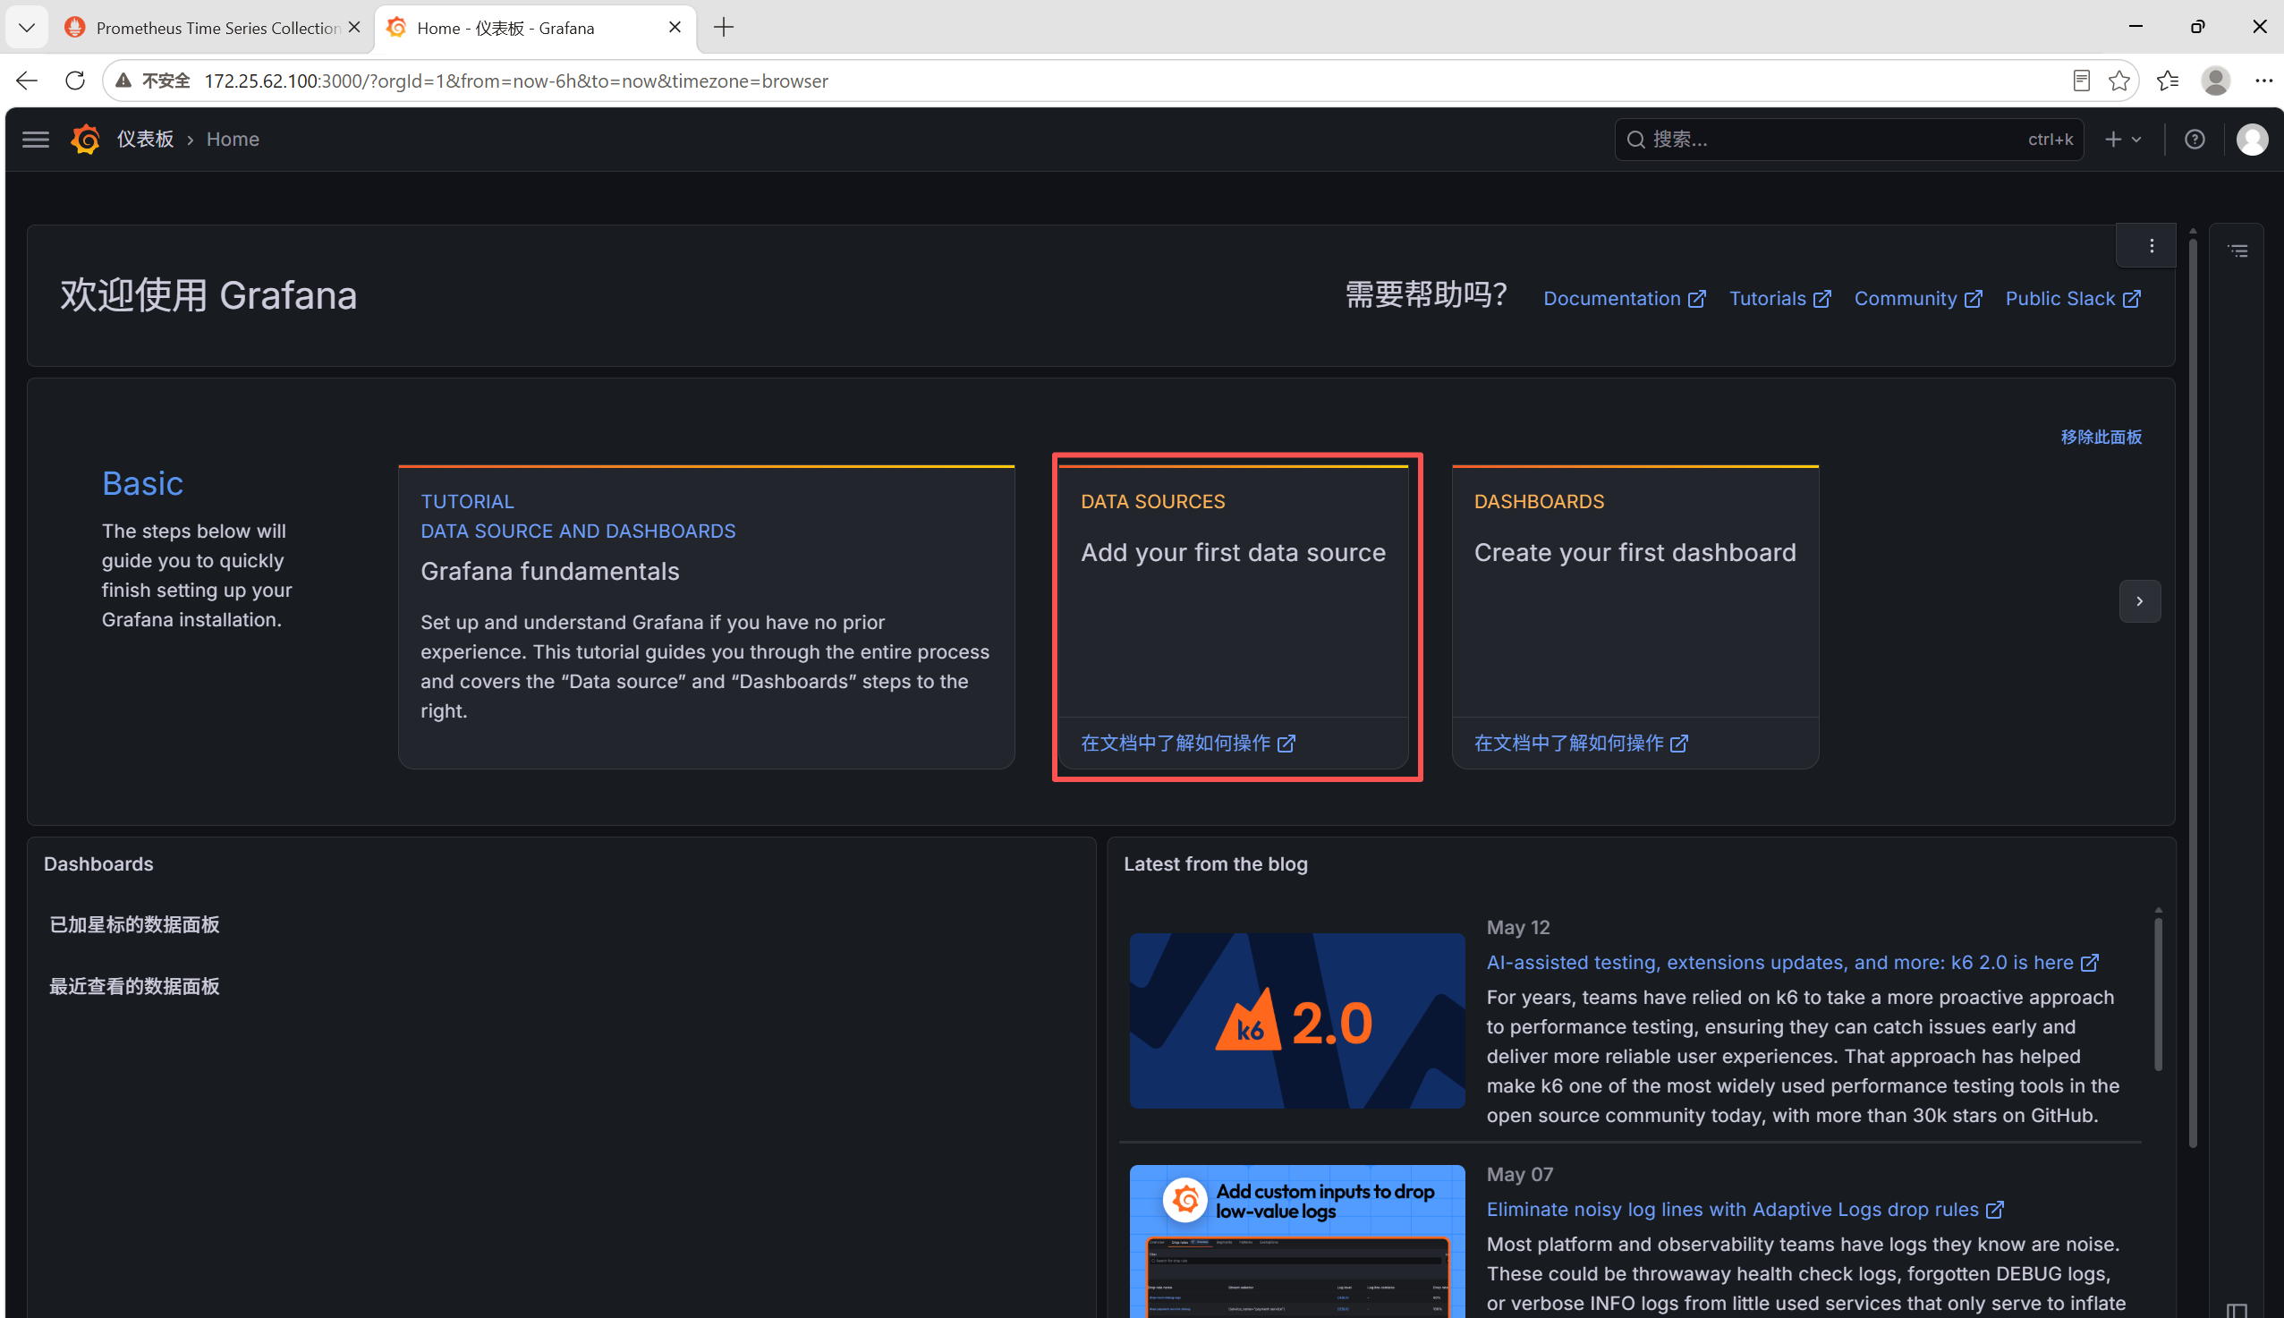
Task: Bookmark this page with star icon
Action: point(2118,81)
